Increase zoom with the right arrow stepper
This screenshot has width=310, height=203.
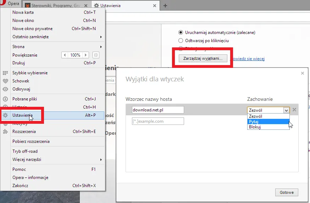point(85,55)
